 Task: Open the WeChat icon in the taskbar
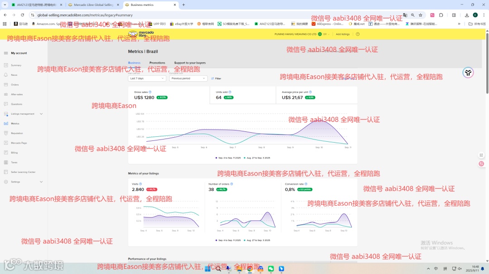click(271, 269)
